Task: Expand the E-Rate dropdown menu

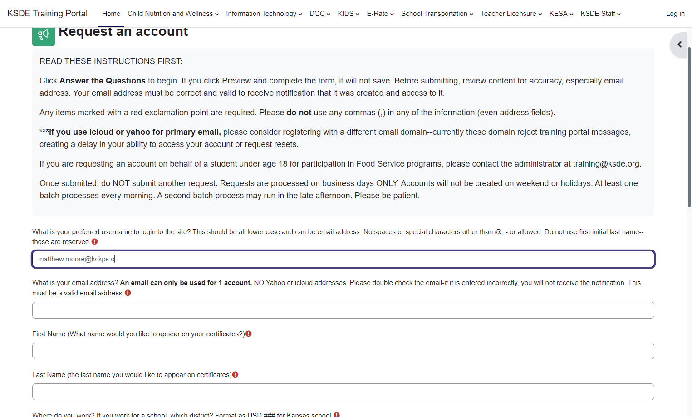Action: (x=380, y=14)
